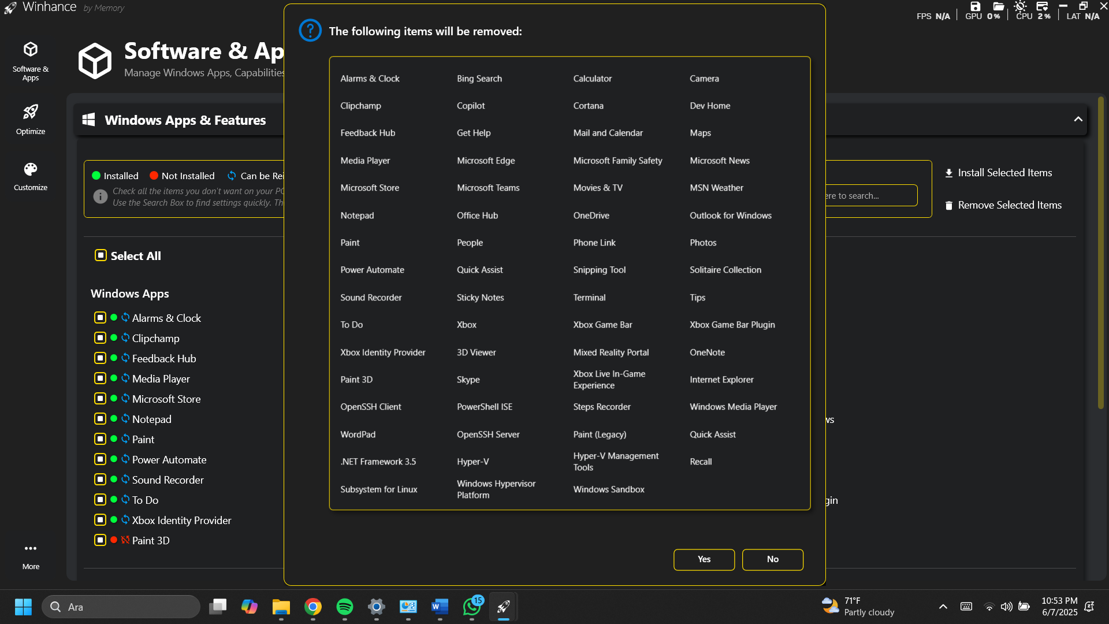Screen dimensions: 1109x624
Task: Show hidden system tray icons
Action: point(943,607)
